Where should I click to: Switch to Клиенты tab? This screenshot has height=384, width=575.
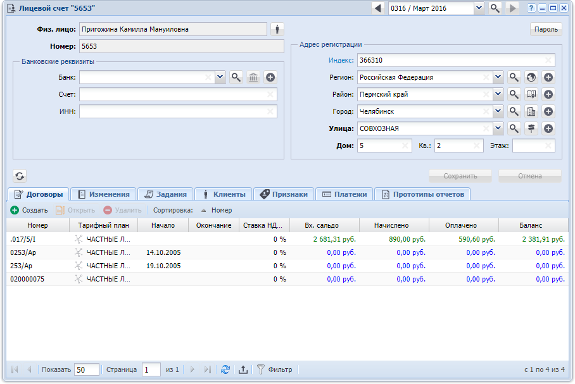pyautogui.click(x=224, y=194)
